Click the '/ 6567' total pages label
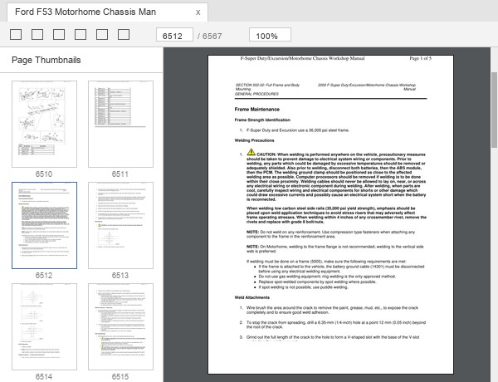Viewport: 498px width, 382px height. click(x=210, y=37)
